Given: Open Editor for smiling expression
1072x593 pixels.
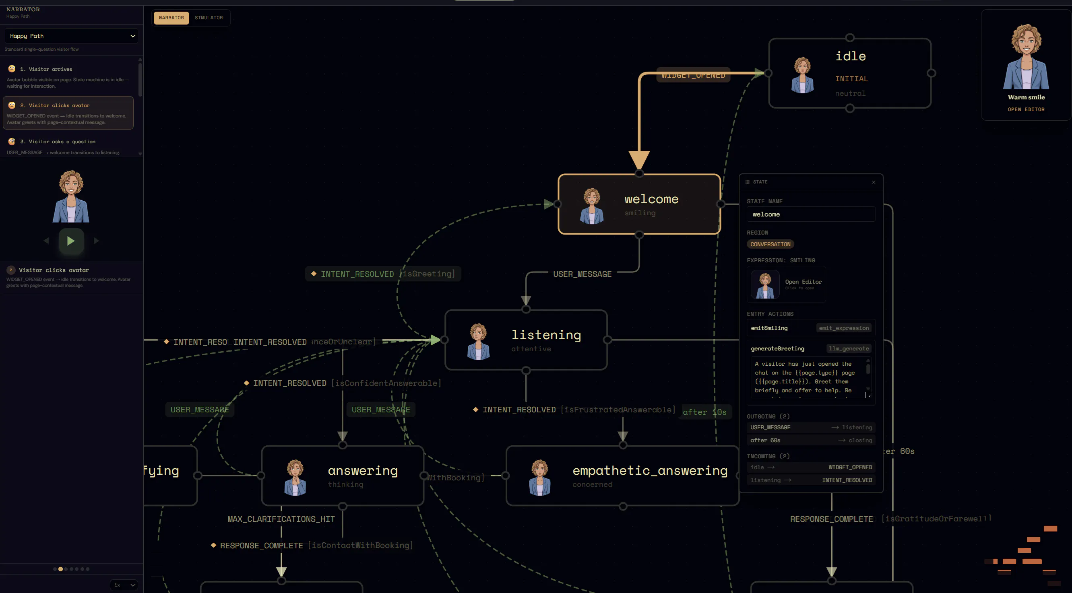Looking at the screenshot, I should point(786,284).
